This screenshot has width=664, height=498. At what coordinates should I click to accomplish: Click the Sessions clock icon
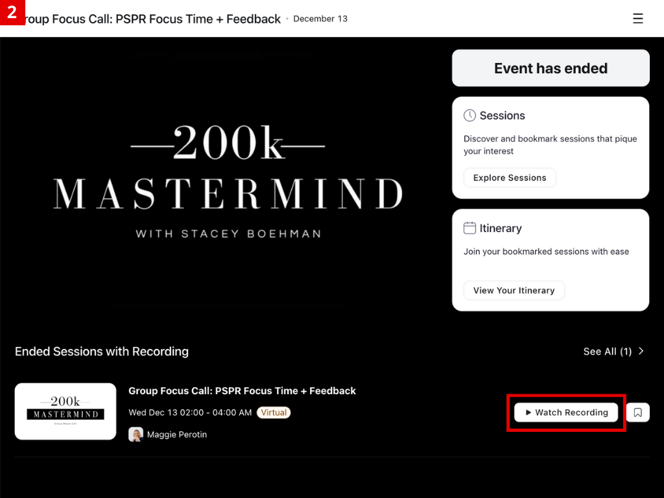pyautogui.click(x=469, y=115)
